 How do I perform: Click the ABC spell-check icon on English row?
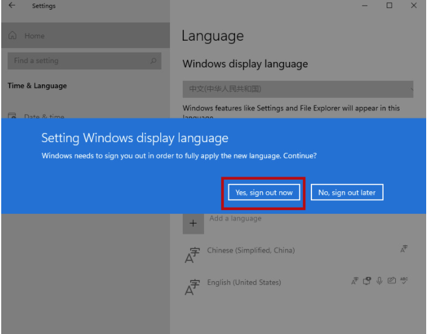point(404,281)
